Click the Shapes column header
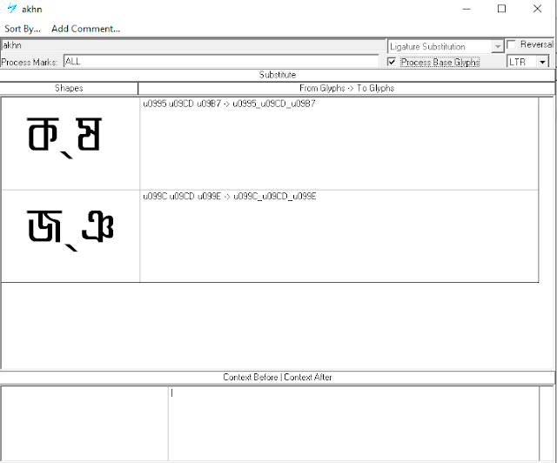The image size is (557, 463). pos(69,88)
